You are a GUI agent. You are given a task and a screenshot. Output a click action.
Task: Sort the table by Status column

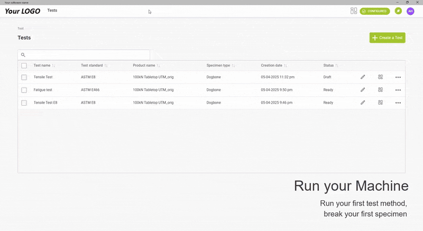click(337, 66)
